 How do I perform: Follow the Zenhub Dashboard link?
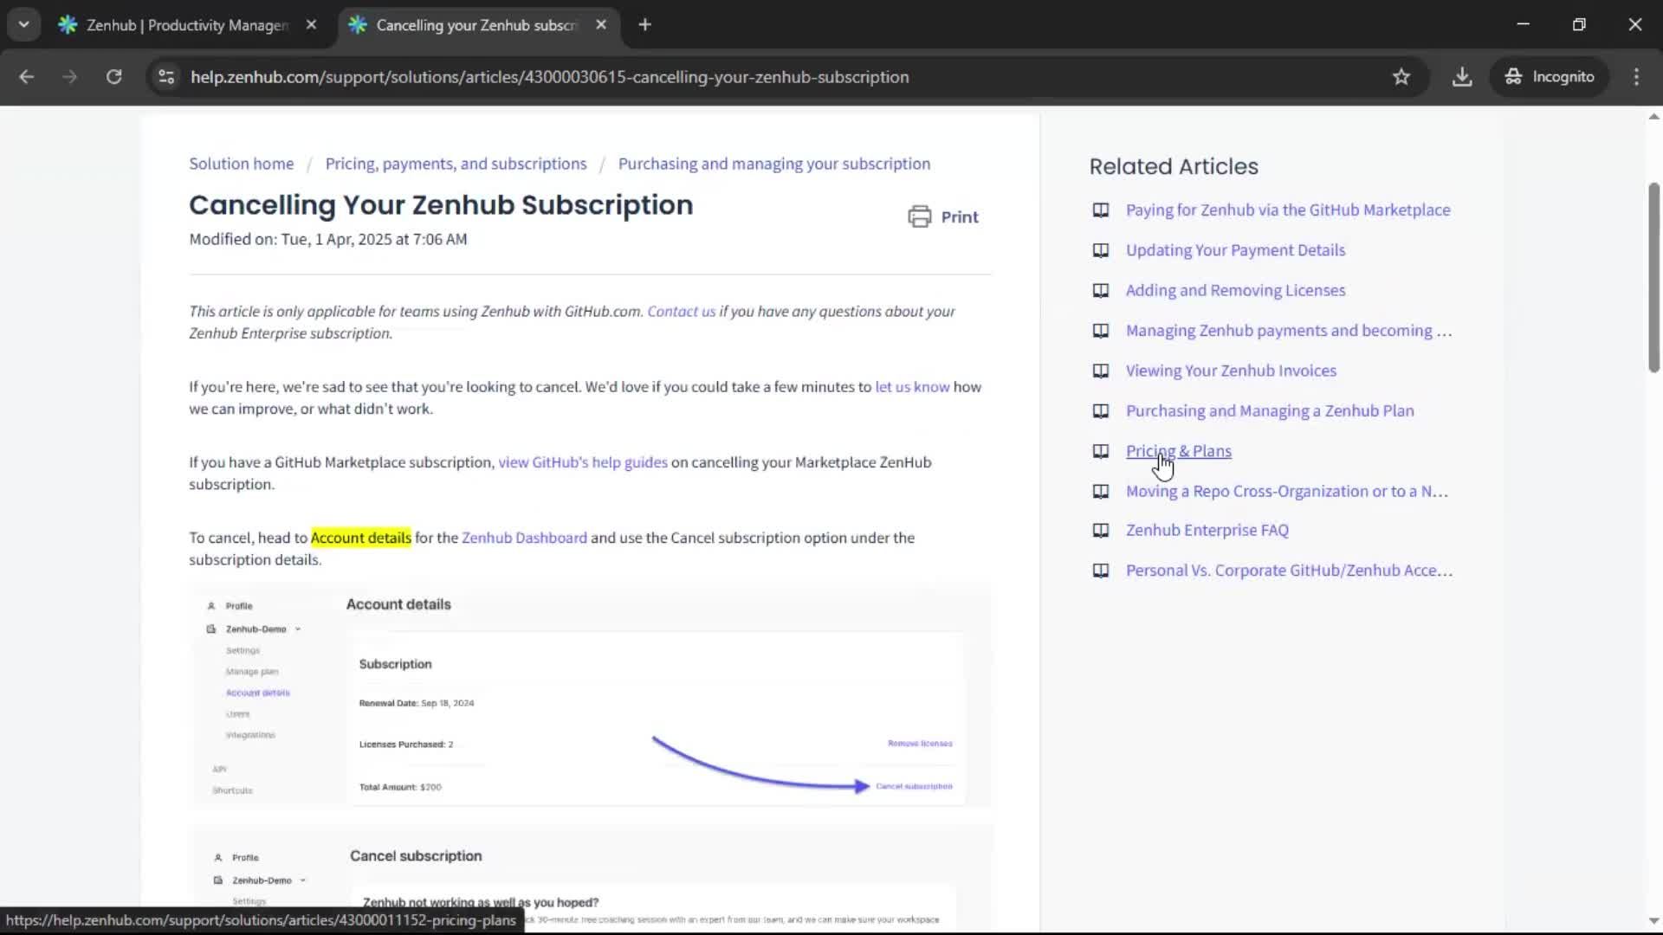coord(524,538)
